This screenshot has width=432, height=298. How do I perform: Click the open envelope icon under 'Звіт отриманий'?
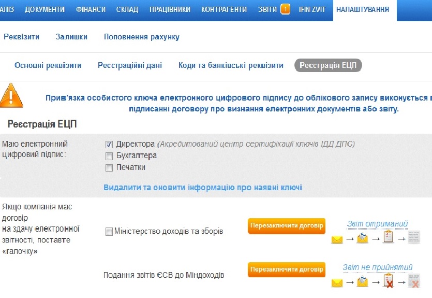point(362,239)
